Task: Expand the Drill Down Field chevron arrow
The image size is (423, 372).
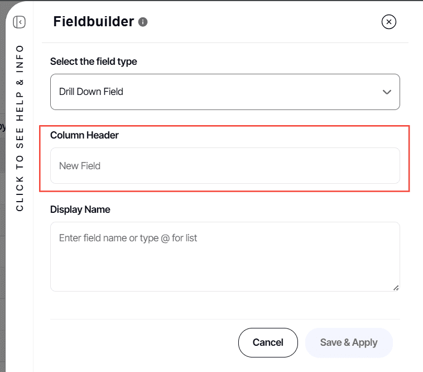Action: [x=387, y=92]
